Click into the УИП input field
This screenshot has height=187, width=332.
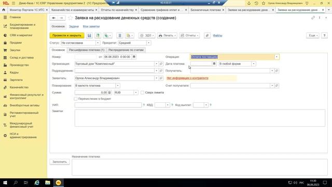[108, 105]
